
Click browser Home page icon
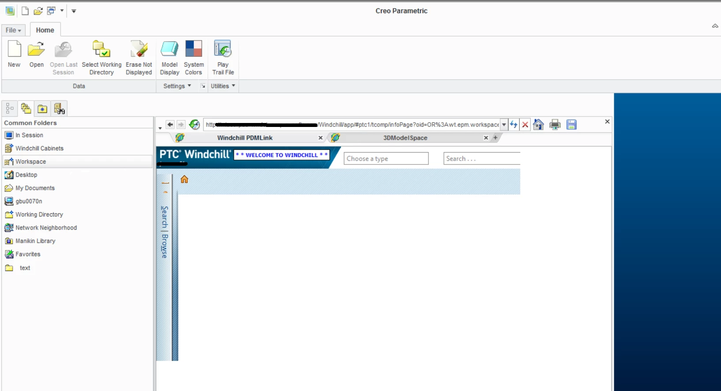(x=538, y=125)
